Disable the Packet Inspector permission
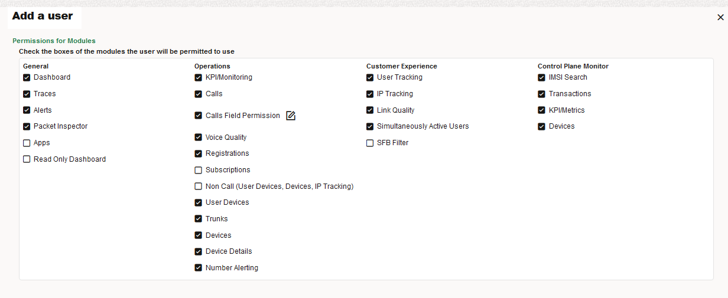 coord(27,126)
